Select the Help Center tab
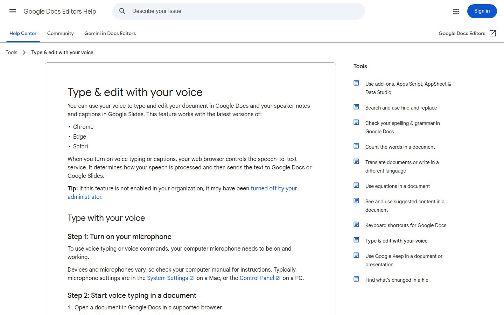The width and height of the screenshot is (504, 315). tap(23, 33)
